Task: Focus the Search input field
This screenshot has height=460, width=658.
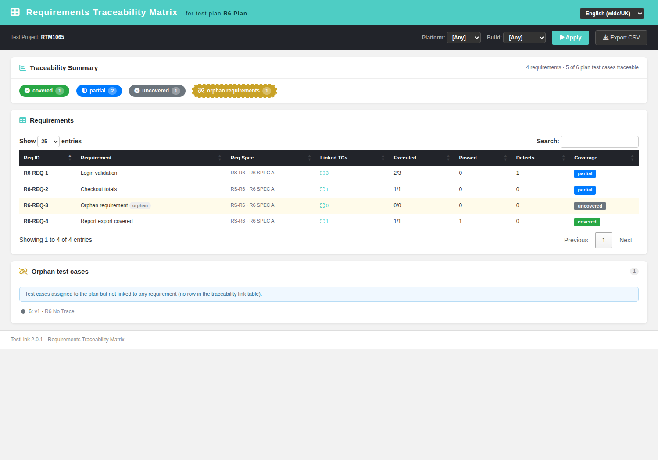Action: click(600, 142)
